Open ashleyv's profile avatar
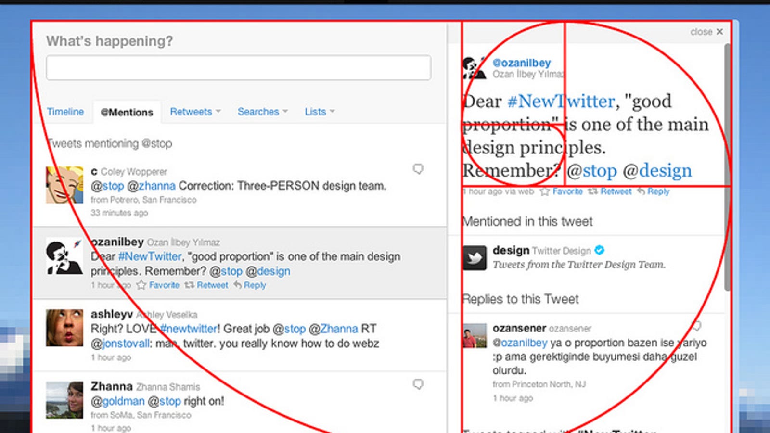This screenshot has height=433, width=770. coord(64,328)
